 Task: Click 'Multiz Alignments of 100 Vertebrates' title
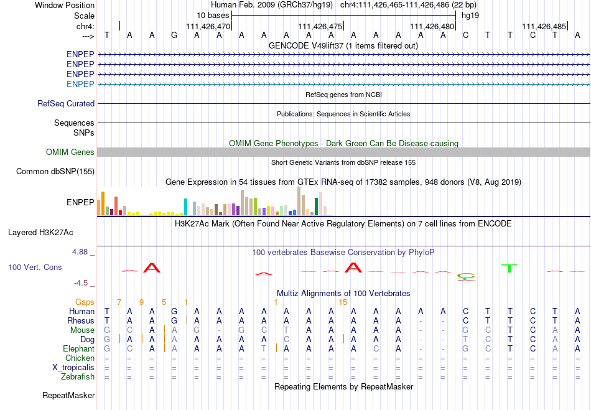tap(343, 293)
